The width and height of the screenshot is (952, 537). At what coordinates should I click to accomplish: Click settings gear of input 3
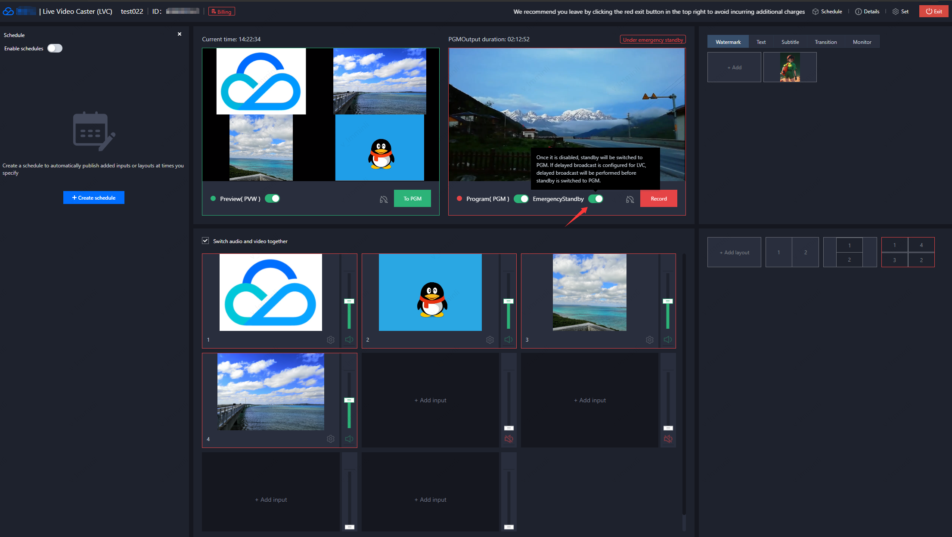click(x=649, y=340)
